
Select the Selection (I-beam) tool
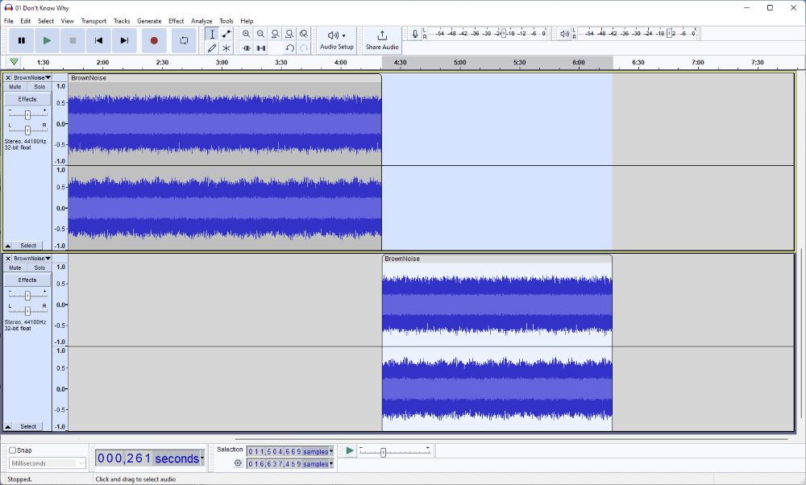(x=212, y=34)
